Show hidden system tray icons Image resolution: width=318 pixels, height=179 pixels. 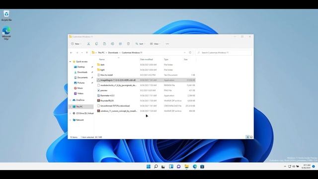(x=285, y=167)
